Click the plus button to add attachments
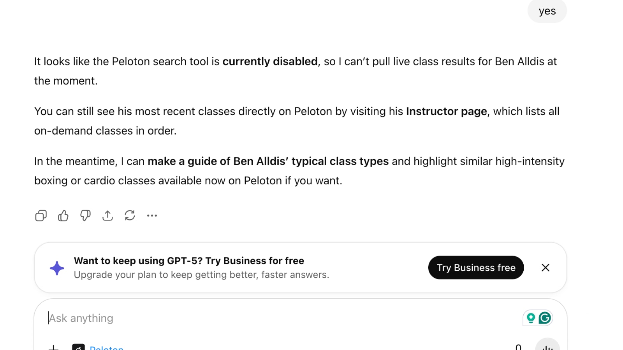The width and height of the screenshot is (623, 350). 54,347
